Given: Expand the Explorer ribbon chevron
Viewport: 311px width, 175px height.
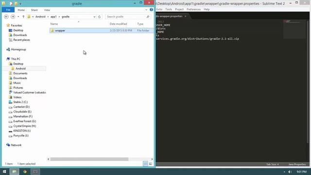Looking at the screenshot, I should pos(146,10).
